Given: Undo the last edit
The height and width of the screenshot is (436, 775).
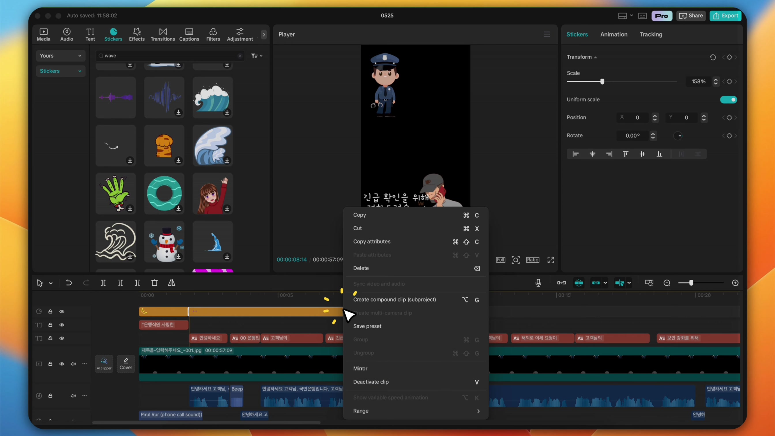Looking at the screenshot, I should (69, 283).
